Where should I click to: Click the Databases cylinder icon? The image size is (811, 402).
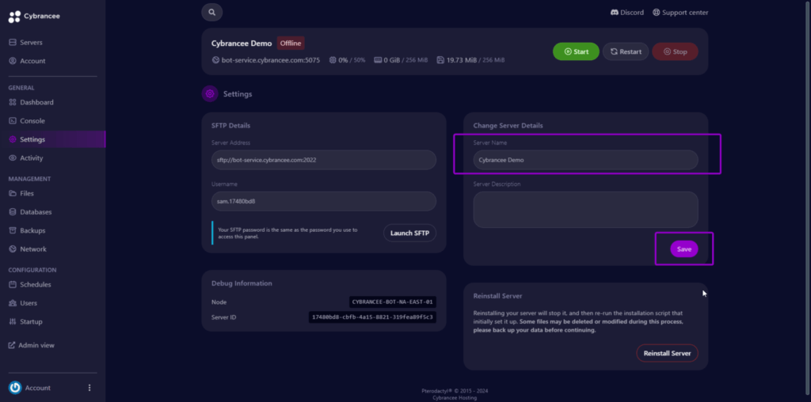(x=13, y=212)
